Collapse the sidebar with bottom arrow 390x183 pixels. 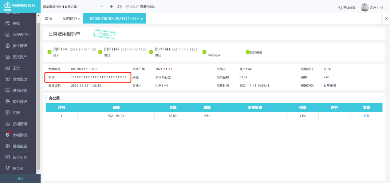point(20,179)
